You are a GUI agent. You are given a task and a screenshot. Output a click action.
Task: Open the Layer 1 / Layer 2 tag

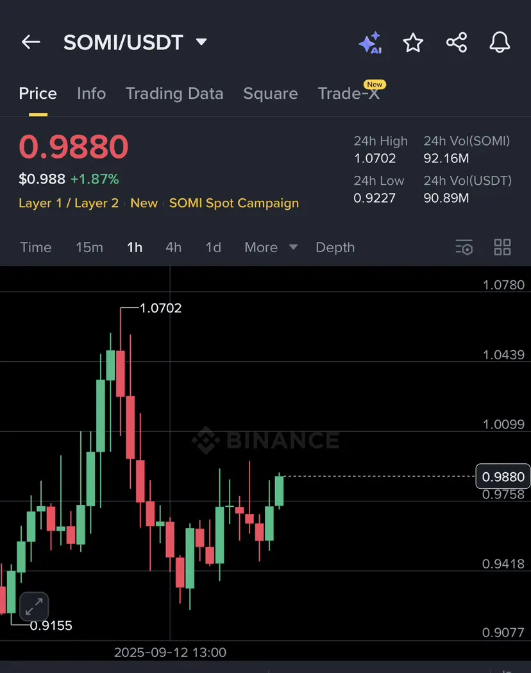[69, 203]
